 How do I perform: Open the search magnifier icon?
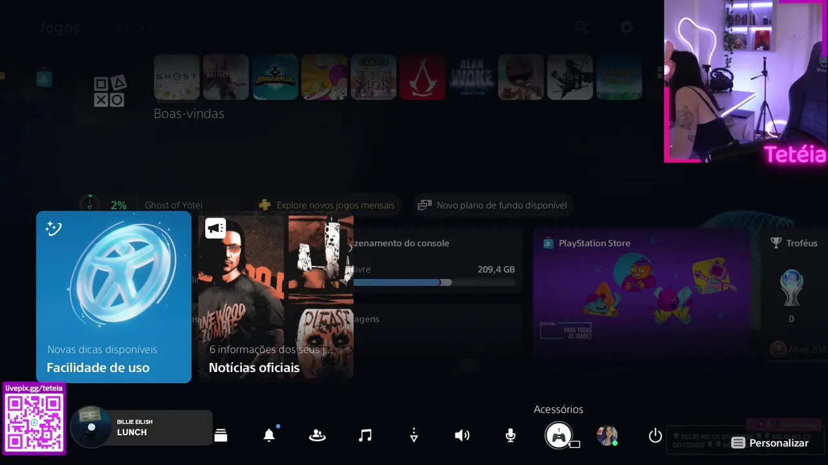582,27
